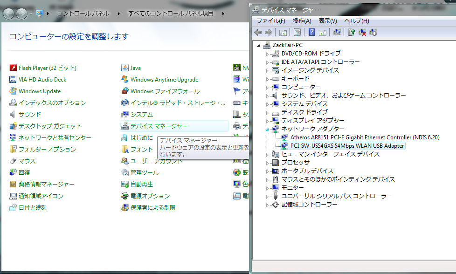Viewport: 456px width, 274px height.
Task: Open 通知領域アイコン
Action: (36, 196)
